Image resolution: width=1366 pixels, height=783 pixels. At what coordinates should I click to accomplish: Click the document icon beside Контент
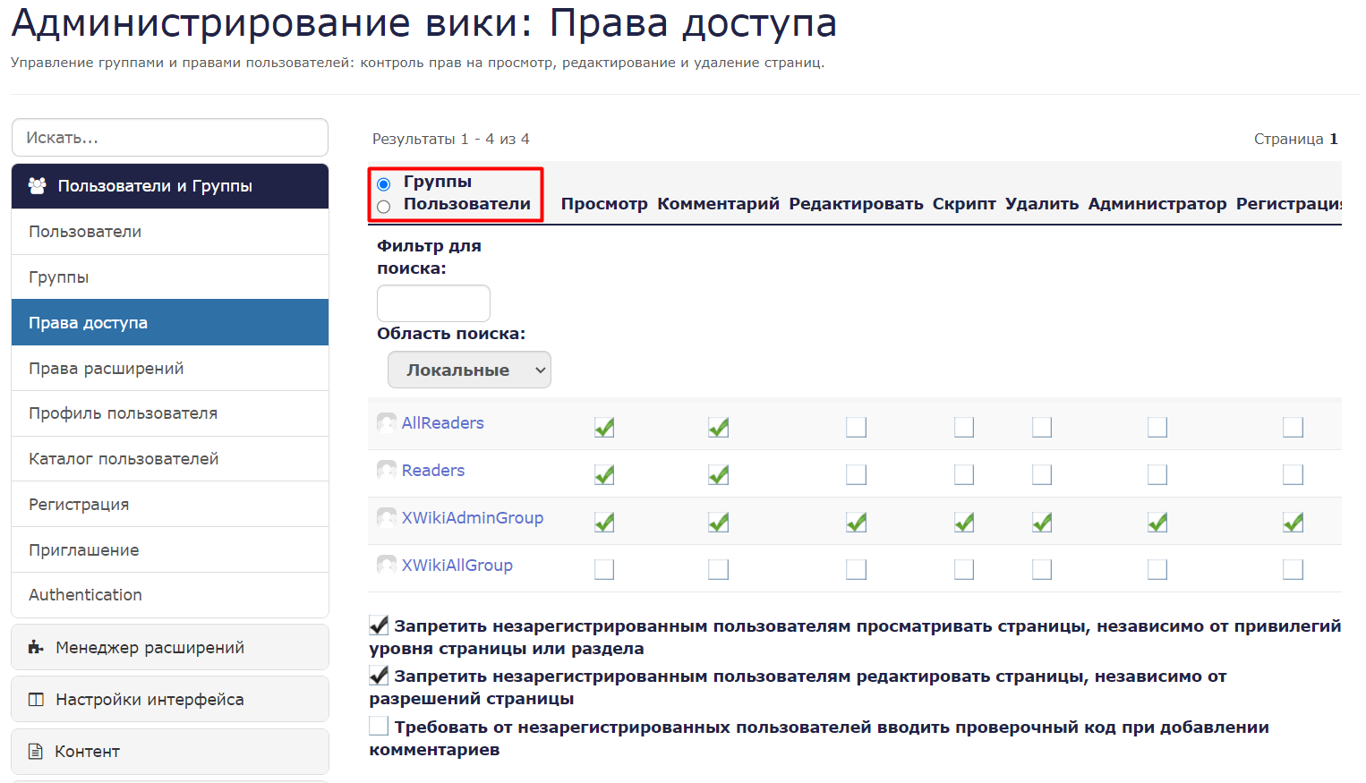pyautogui.click(x=36, y=752)
